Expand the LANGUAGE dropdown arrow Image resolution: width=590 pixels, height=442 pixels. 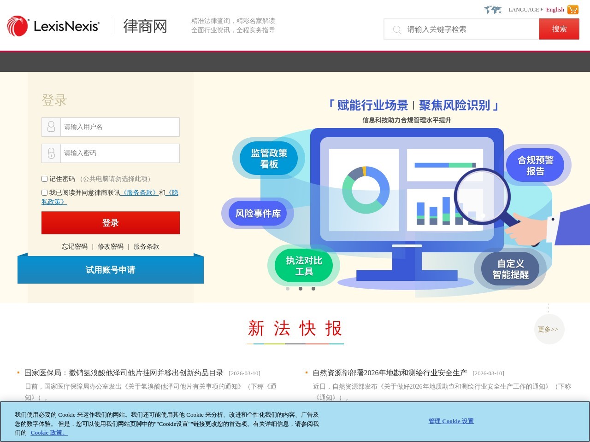542,10
